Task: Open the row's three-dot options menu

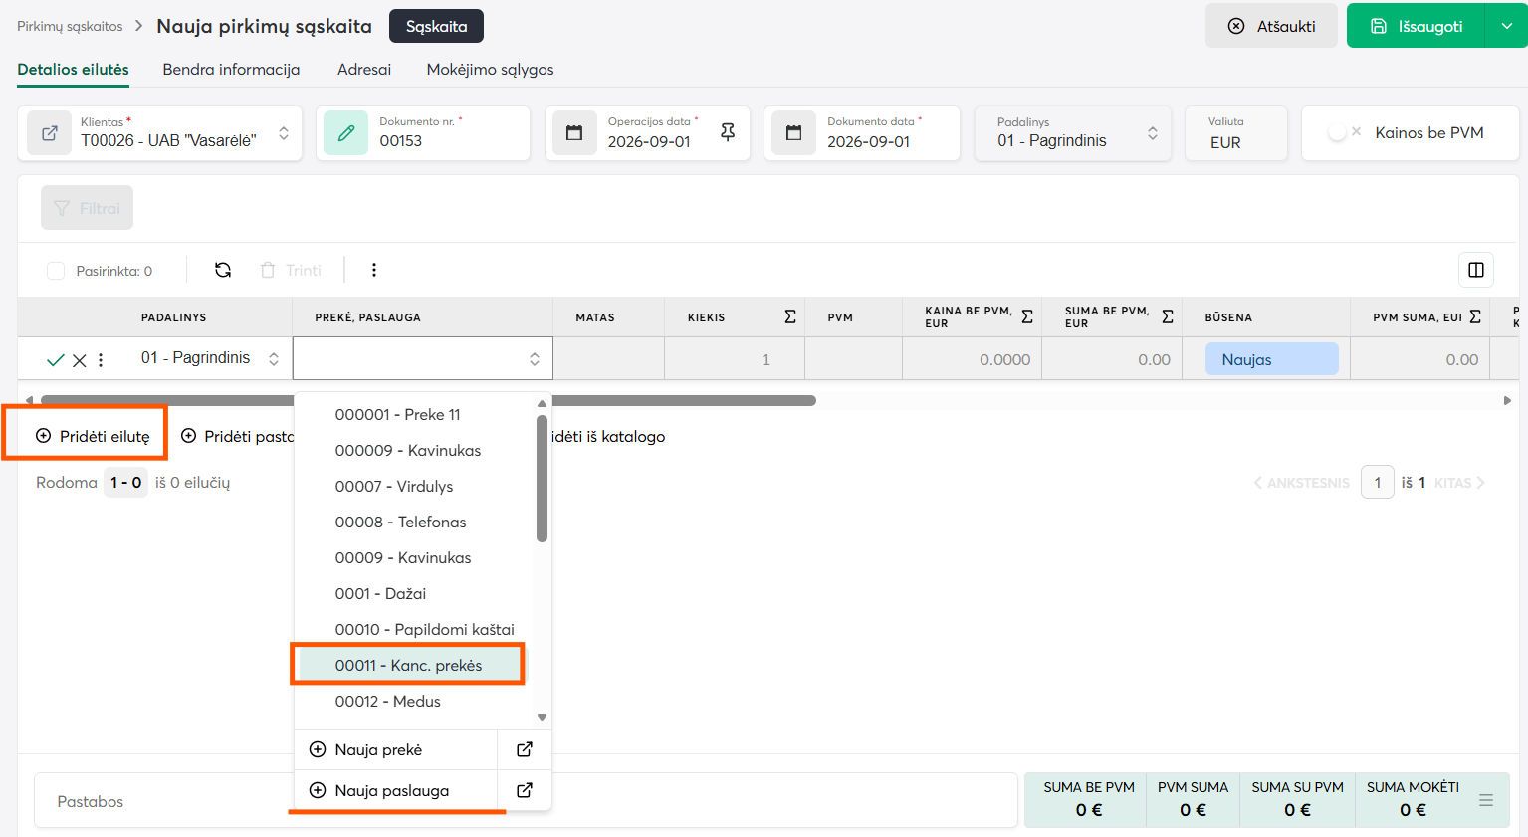Action: click(101, 360)
